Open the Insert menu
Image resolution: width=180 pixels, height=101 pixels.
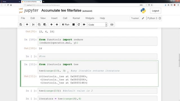tap(54, 18)
